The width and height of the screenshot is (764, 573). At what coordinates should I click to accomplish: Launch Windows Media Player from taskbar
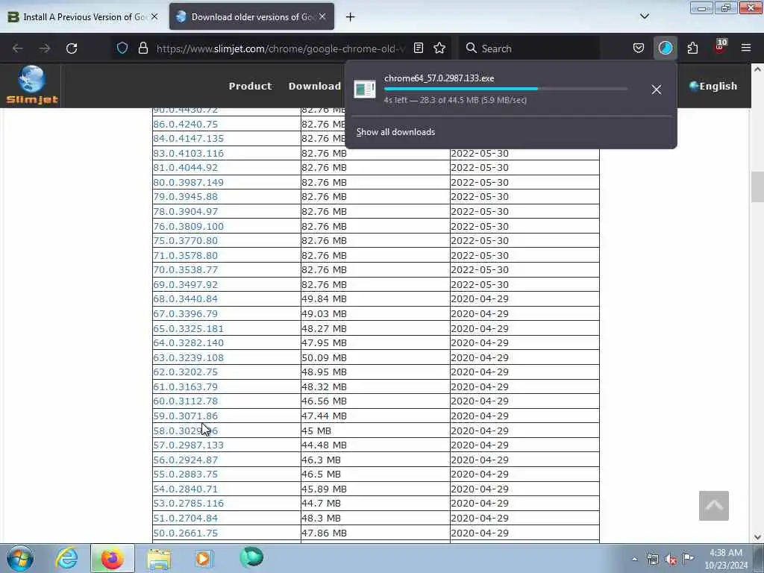204,558
